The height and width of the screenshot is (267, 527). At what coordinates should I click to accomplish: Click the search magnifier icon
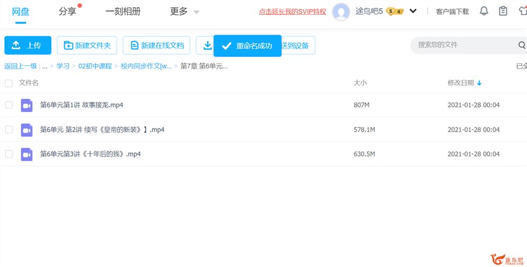521,45
